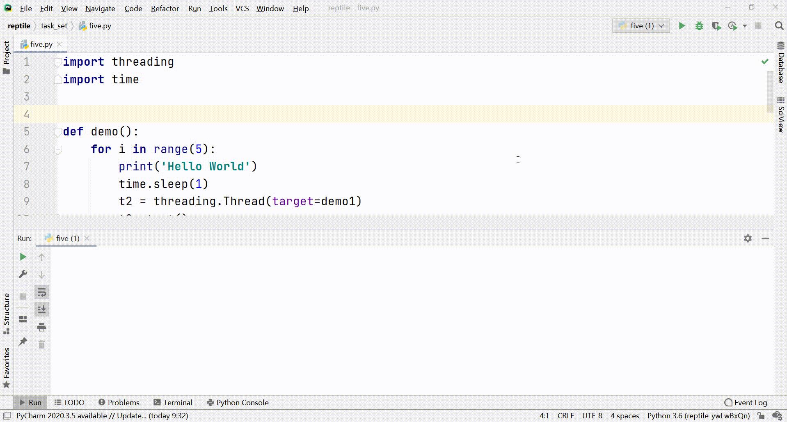Start debugging with the bug icon
787x422 pixels.
pyautogui.click(x=699, y=26)
